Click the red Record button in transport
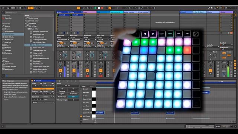The image size is (238, 134). pyautogui.click(x=102, y=8)
